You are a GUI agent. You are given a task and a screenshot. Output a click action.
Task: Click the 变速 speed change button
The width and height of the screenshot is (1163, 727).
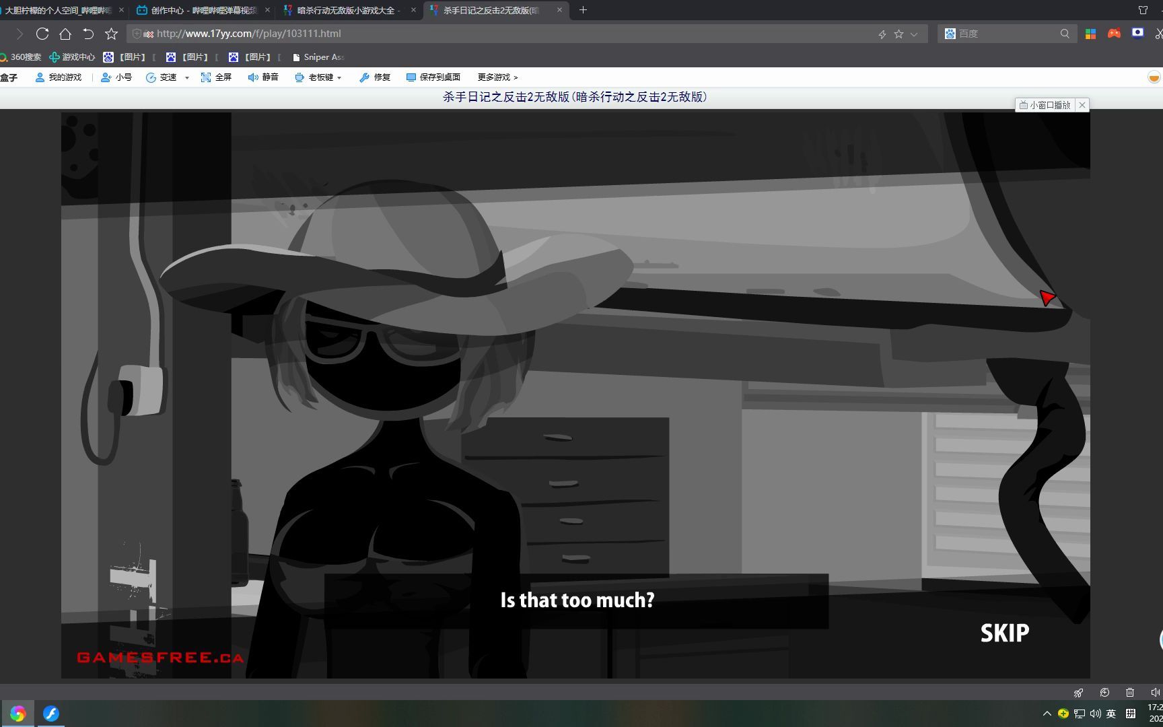(162, 77)
